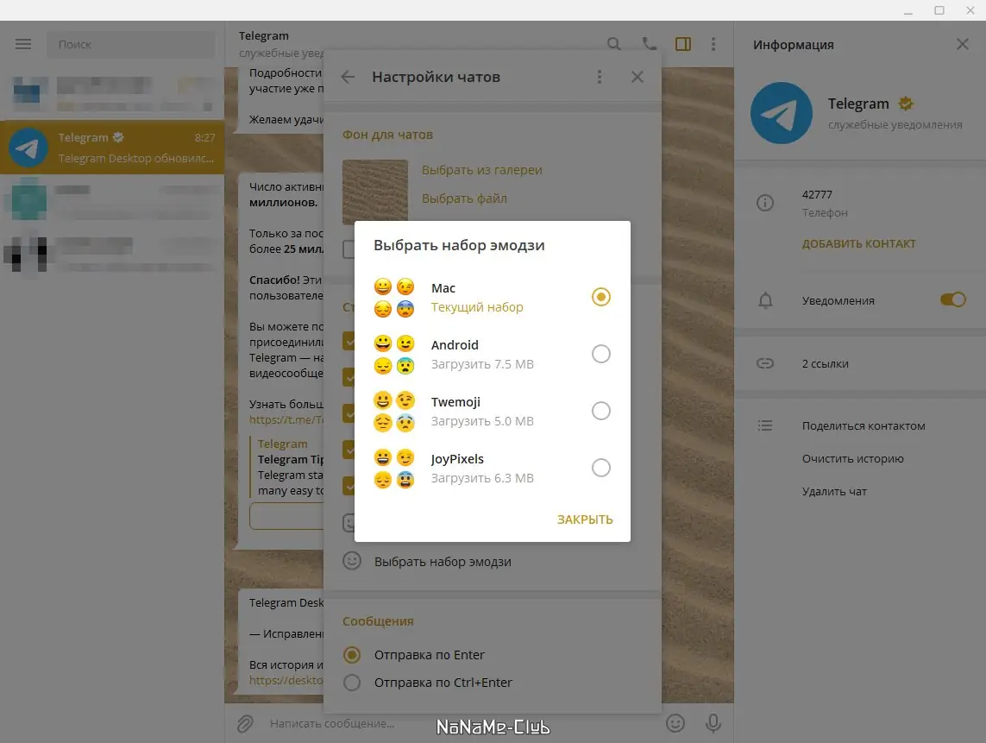Click Загрузить 5.0 MB for Twemoji
This screenshot has height=743, width=986.
click(x=482, y=421)
